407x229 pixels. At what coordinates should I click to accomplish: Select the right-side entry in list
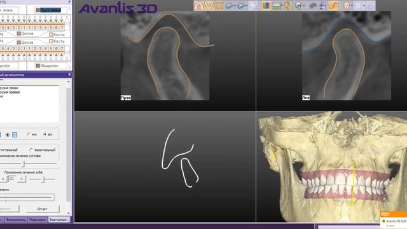click(10, 92)
